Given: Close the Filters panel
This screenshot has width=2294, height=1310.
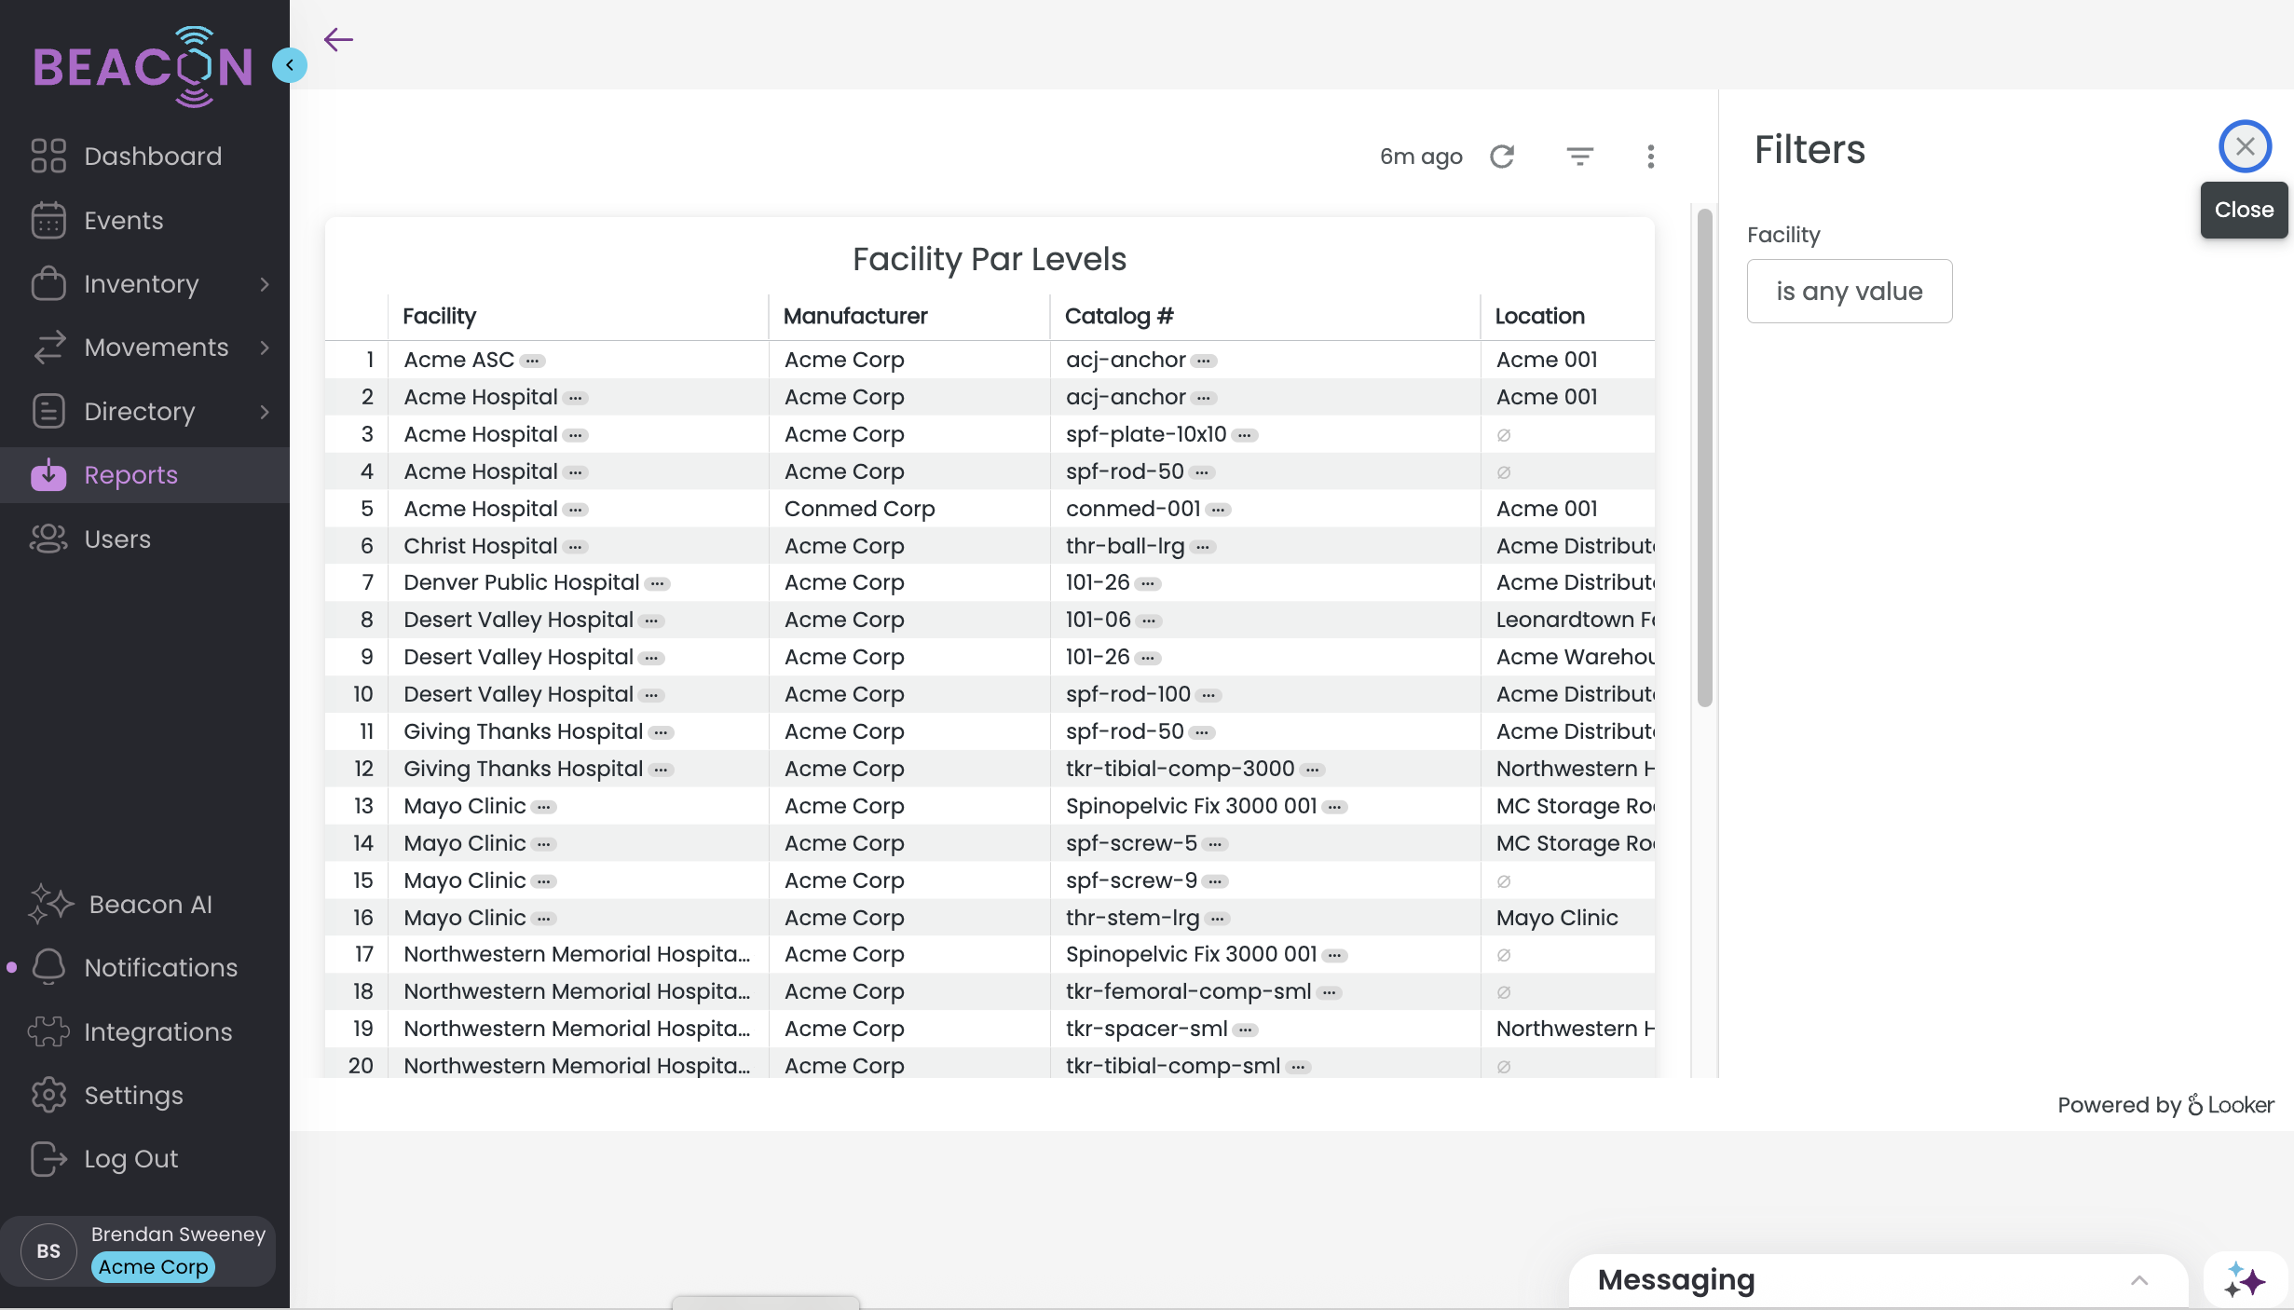Looking at the screenshot, I should click(x=2245, y=146).
